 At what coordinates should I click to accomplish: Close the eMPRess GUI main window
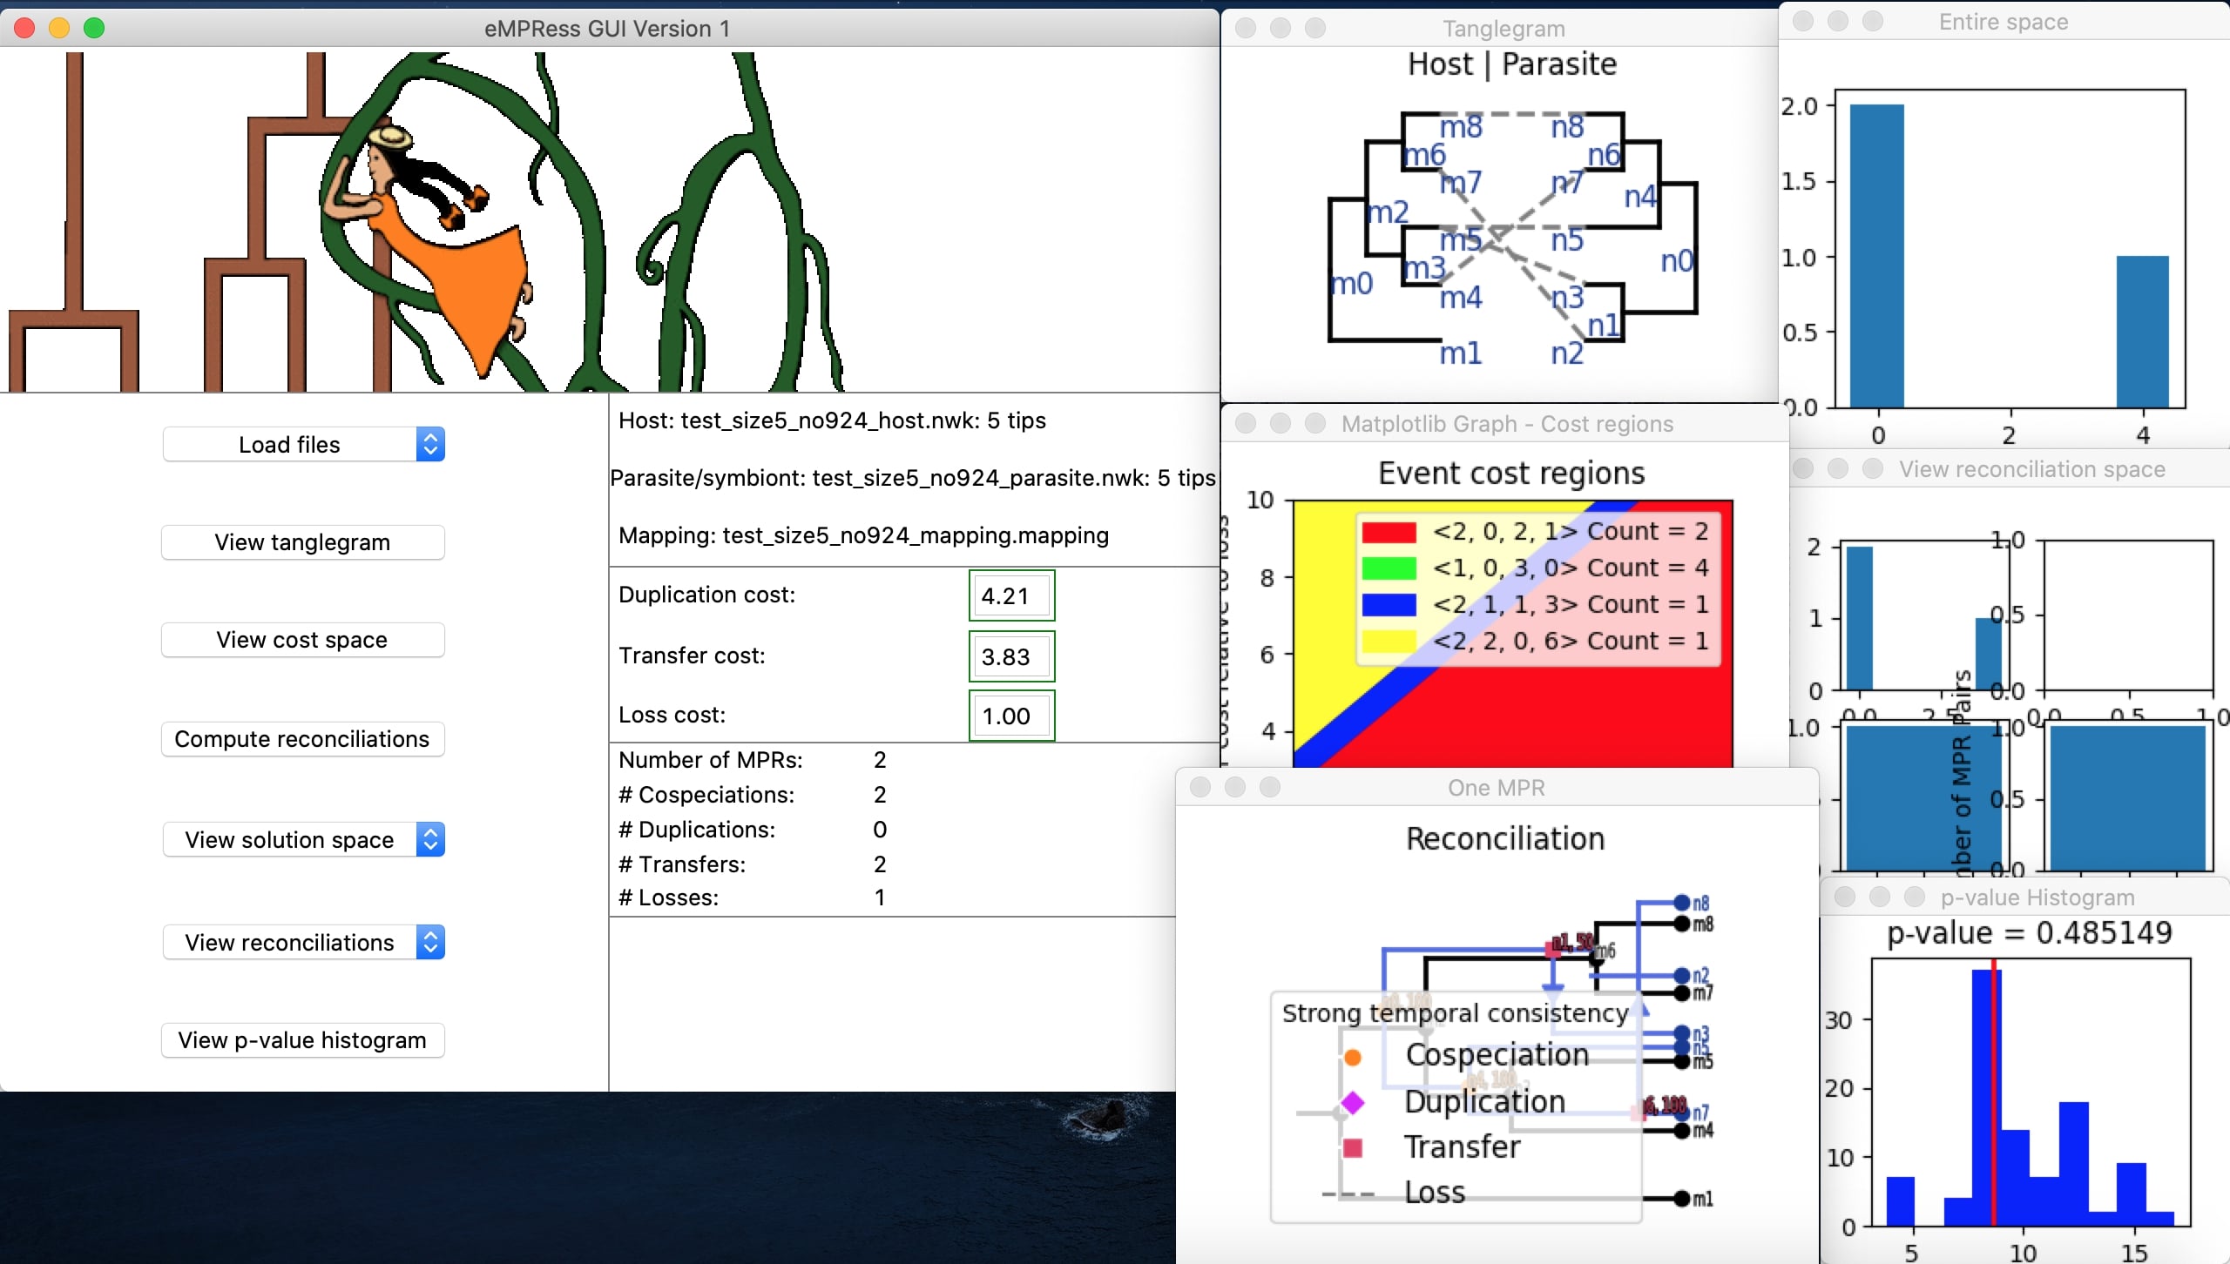(24, 28)
